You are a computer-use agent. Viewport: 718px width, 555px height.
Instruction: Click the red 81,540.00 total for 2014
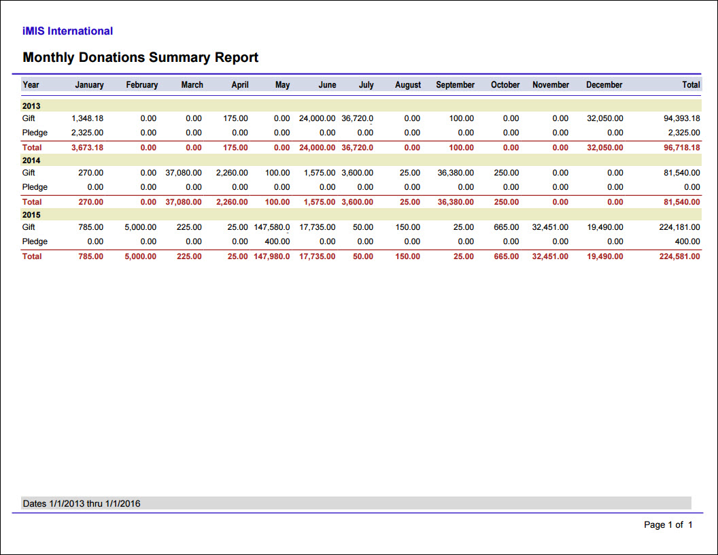click(x=682, y=202)
